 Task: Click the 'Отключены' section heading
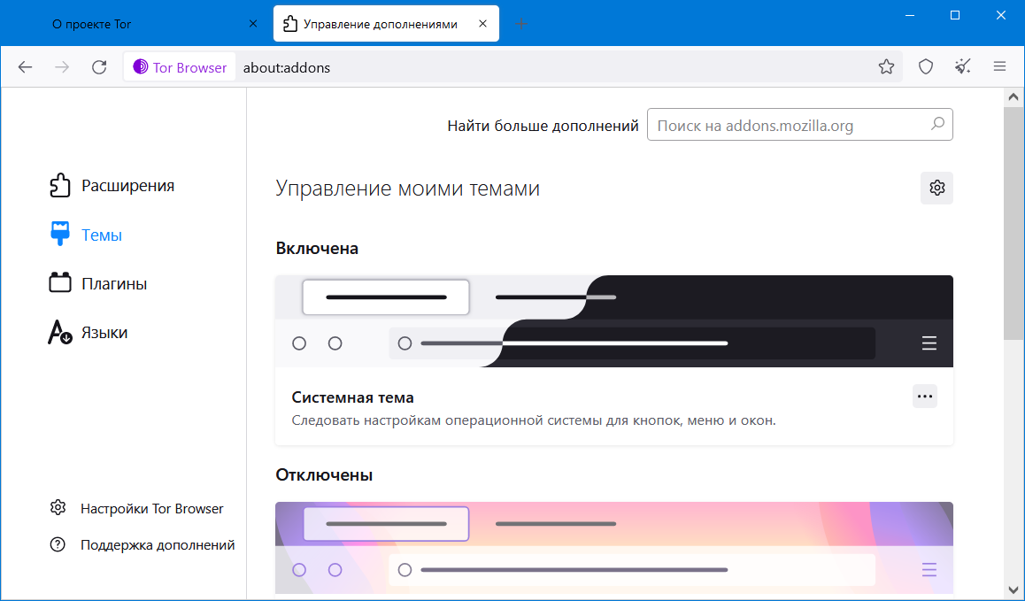tap(324, 474)
